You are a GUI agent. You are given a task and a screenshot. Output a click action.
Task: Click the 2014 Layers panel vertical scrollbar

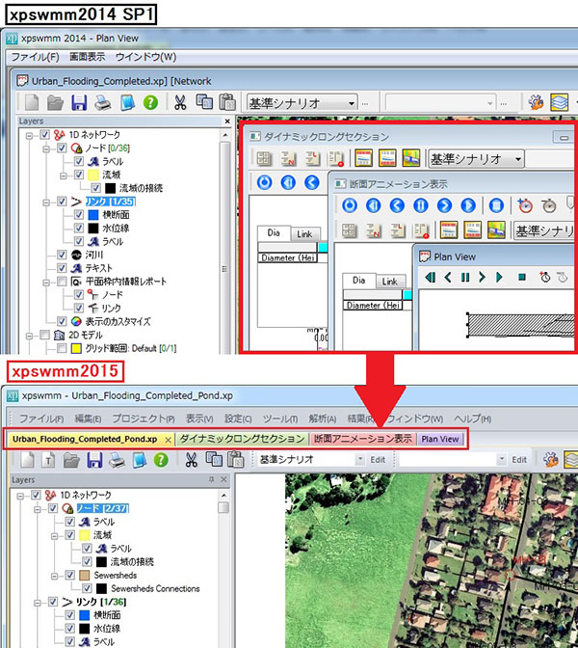pyautogui.click(x=225, y=242)
